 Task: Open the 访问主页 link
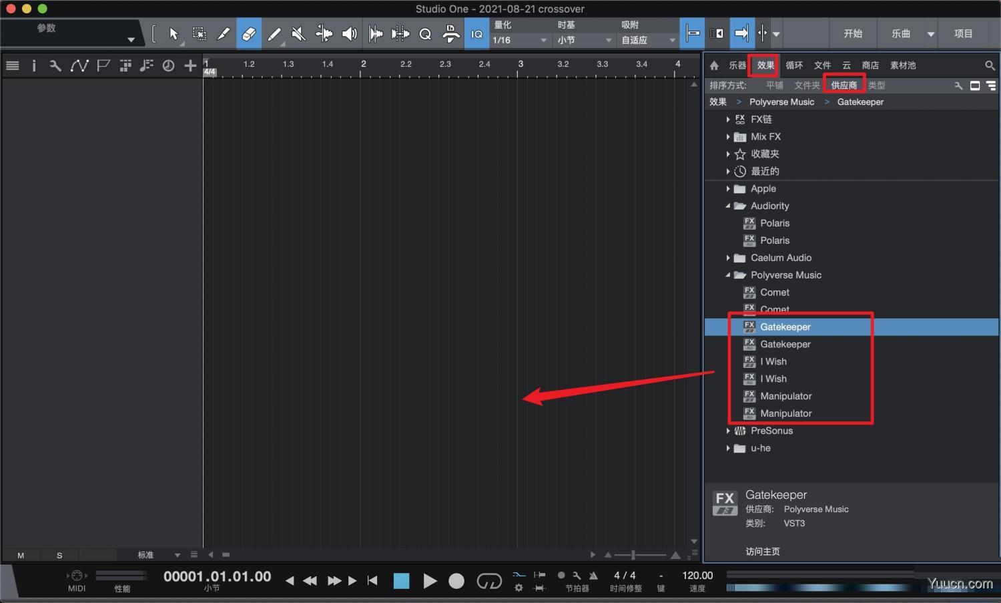tap(763, 552)
